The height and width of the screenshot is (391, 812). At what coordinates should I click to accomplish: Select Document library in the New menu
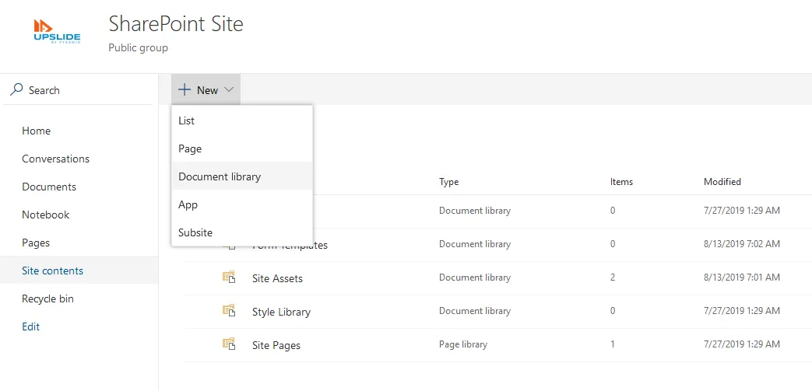click(x=242, y=176)
